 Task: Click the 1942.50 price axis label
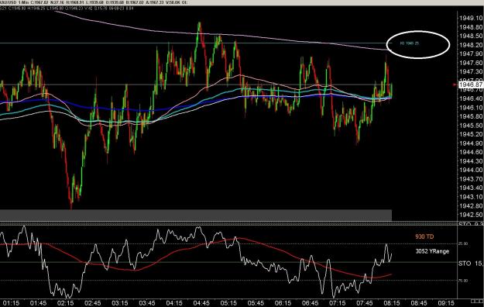coord(471,215)
